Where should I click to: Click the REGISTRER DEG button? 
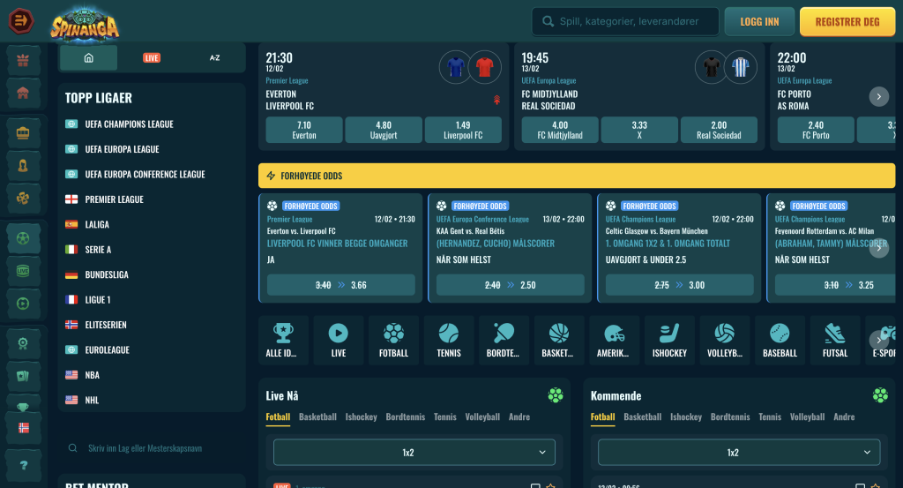pyautogui.click(x=847, y=22)
